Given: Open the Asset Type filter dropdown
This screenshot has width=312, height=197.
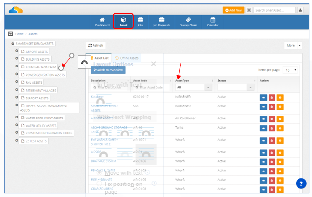Looking at the screenshot, I should (x=193, y=87).
